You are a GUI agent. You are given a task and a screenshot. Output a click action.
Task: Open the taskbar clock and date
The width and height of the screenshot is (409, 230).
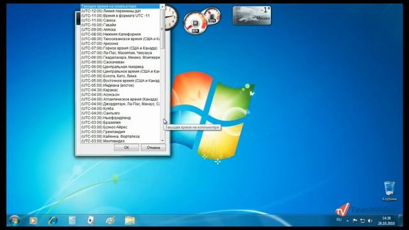386,220
